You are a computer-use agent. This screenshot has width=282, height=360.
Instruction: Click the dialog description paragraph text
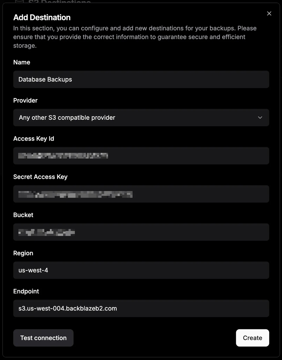tap(135, 37)
